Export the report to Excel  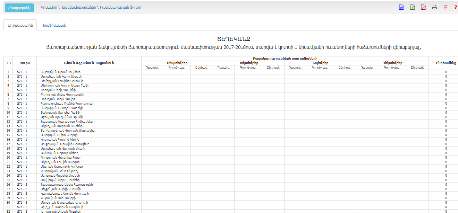point(413,7)
